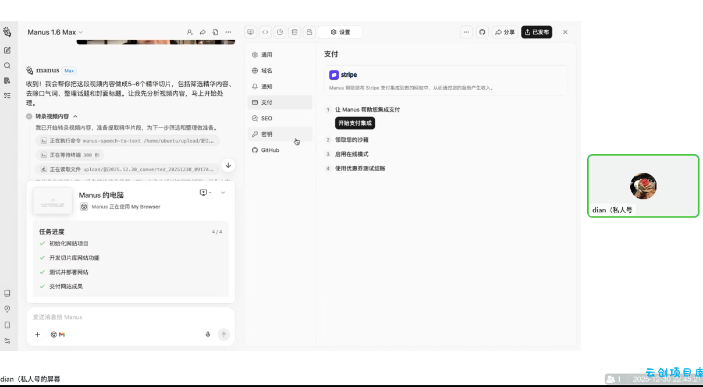703x387 pixels.
Task: Click the 开始支付集成 button
Action: click(355, 123)
